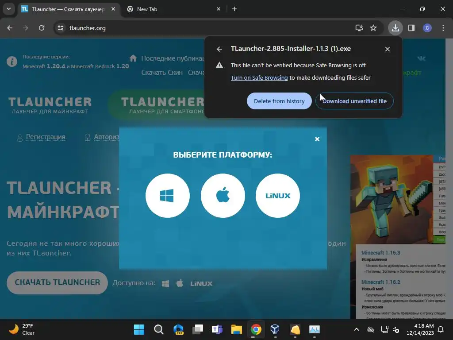The image size is (453, 340).
Task: Go back in the downloads bubble
Action: [219, 49]
